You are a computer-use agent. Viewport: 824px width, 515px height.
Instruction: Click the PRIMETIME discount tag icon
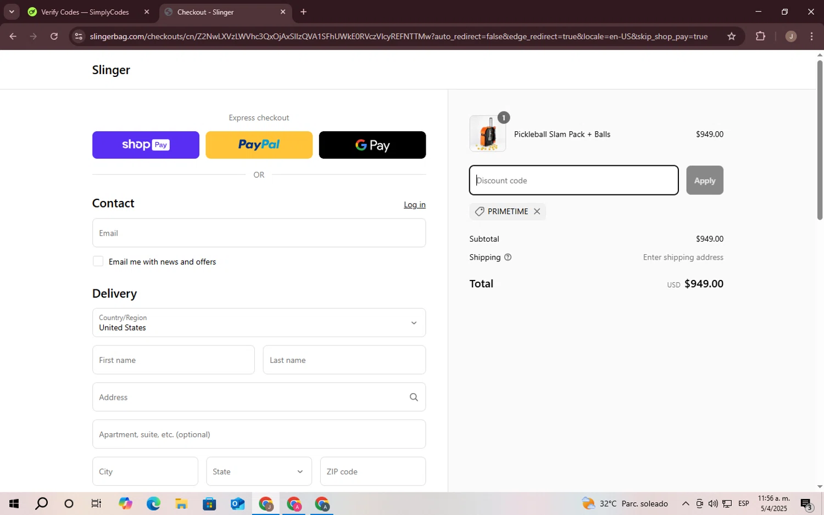tap(480, 211)
